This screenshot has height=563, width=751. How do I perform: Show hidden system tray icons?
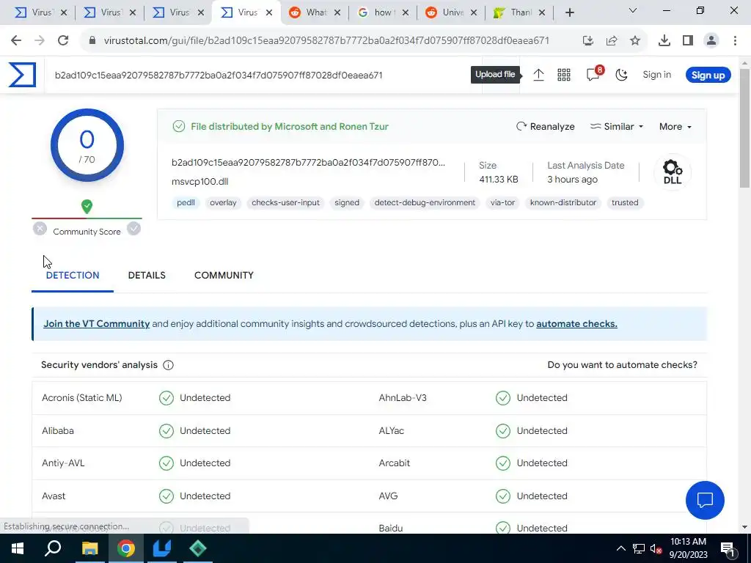coord(620,548)
